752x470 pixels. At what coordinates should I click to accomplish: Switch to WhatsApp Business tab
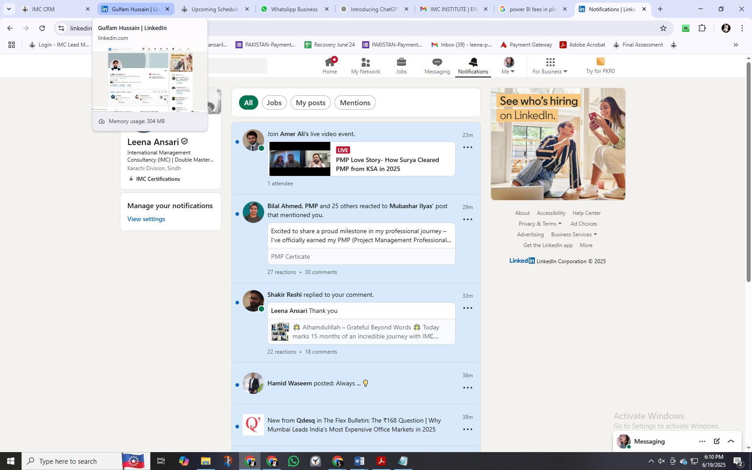point(294,9)
